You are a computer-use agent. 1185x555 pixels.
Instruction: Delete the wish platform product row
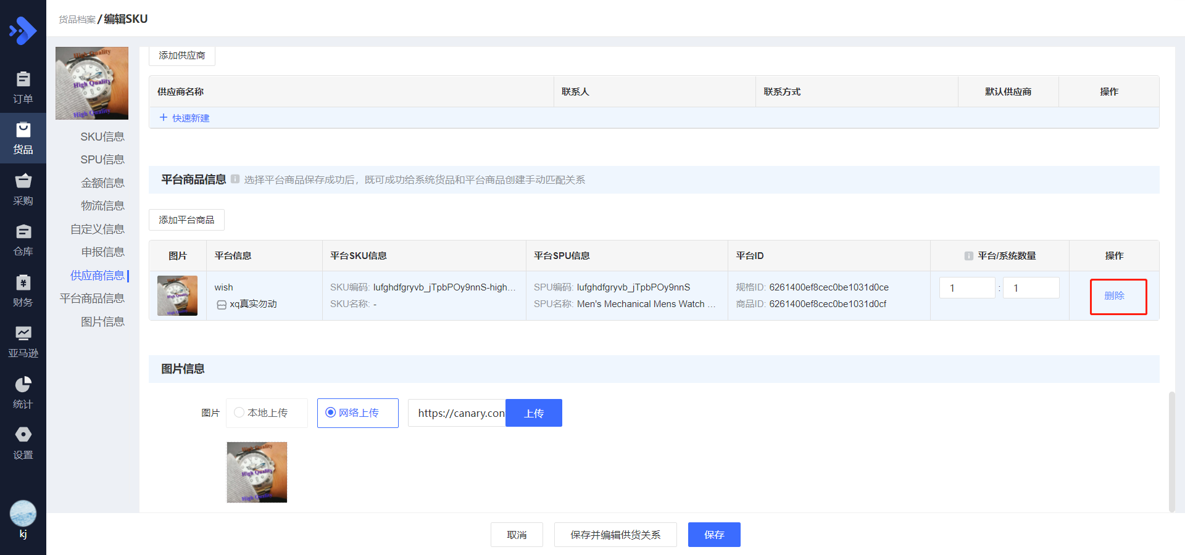pyautogui.click(x=1114, y=296)
